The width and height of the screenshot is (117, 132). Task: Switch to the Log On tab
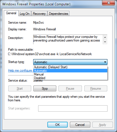[x=25, y=14]
